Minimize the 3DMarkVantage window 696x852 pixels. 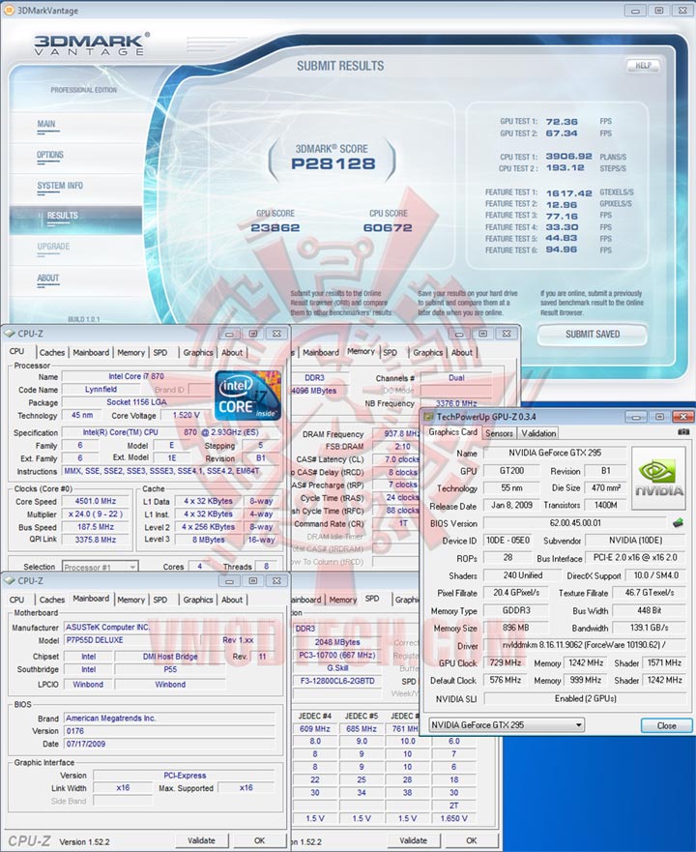pos(635,11)
